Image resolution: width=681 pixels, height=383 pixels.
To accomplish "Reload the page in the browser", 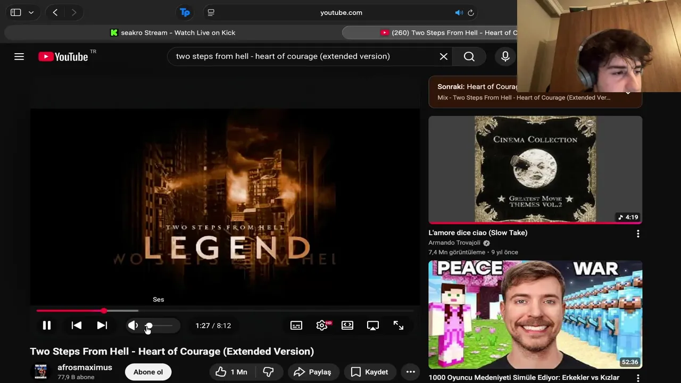I will (471, 13).
